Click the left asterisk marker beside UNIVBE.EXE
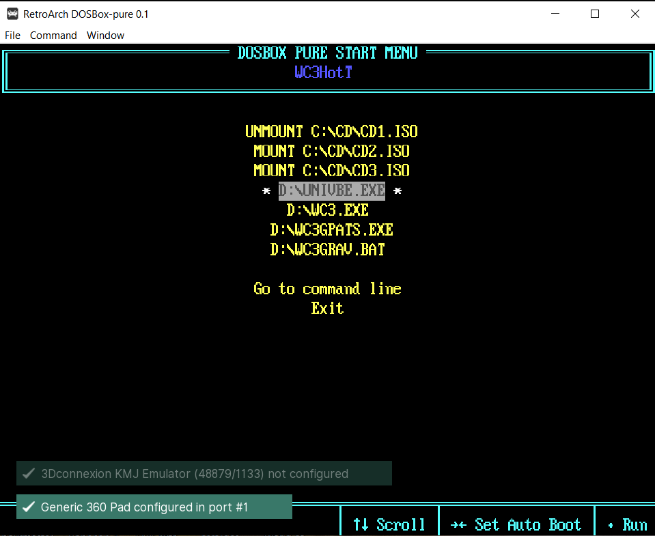This screenshot has width=655, height=536. pos(266,190)
